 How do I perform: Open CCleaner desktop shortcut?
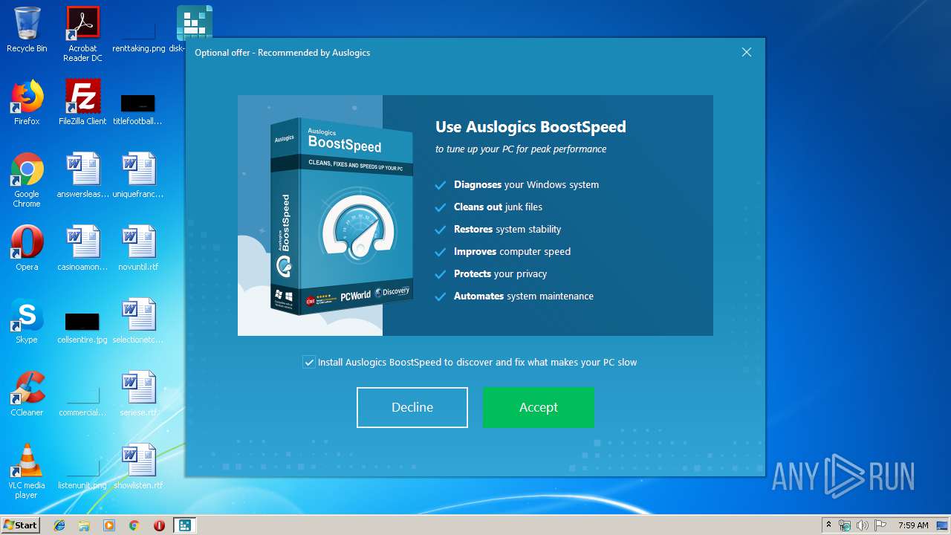tap(27, 394)
